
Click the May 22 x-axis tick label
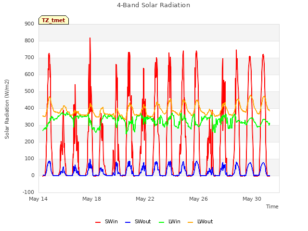pyautogui.click(x=145, y=199)
